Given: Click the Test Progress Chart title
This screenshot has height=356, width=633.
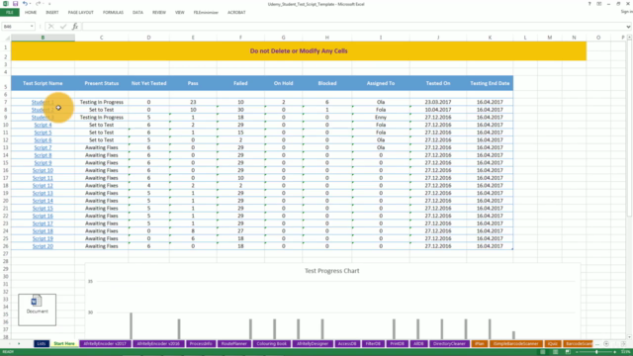Looking at the screenshot, I should 332,271.
